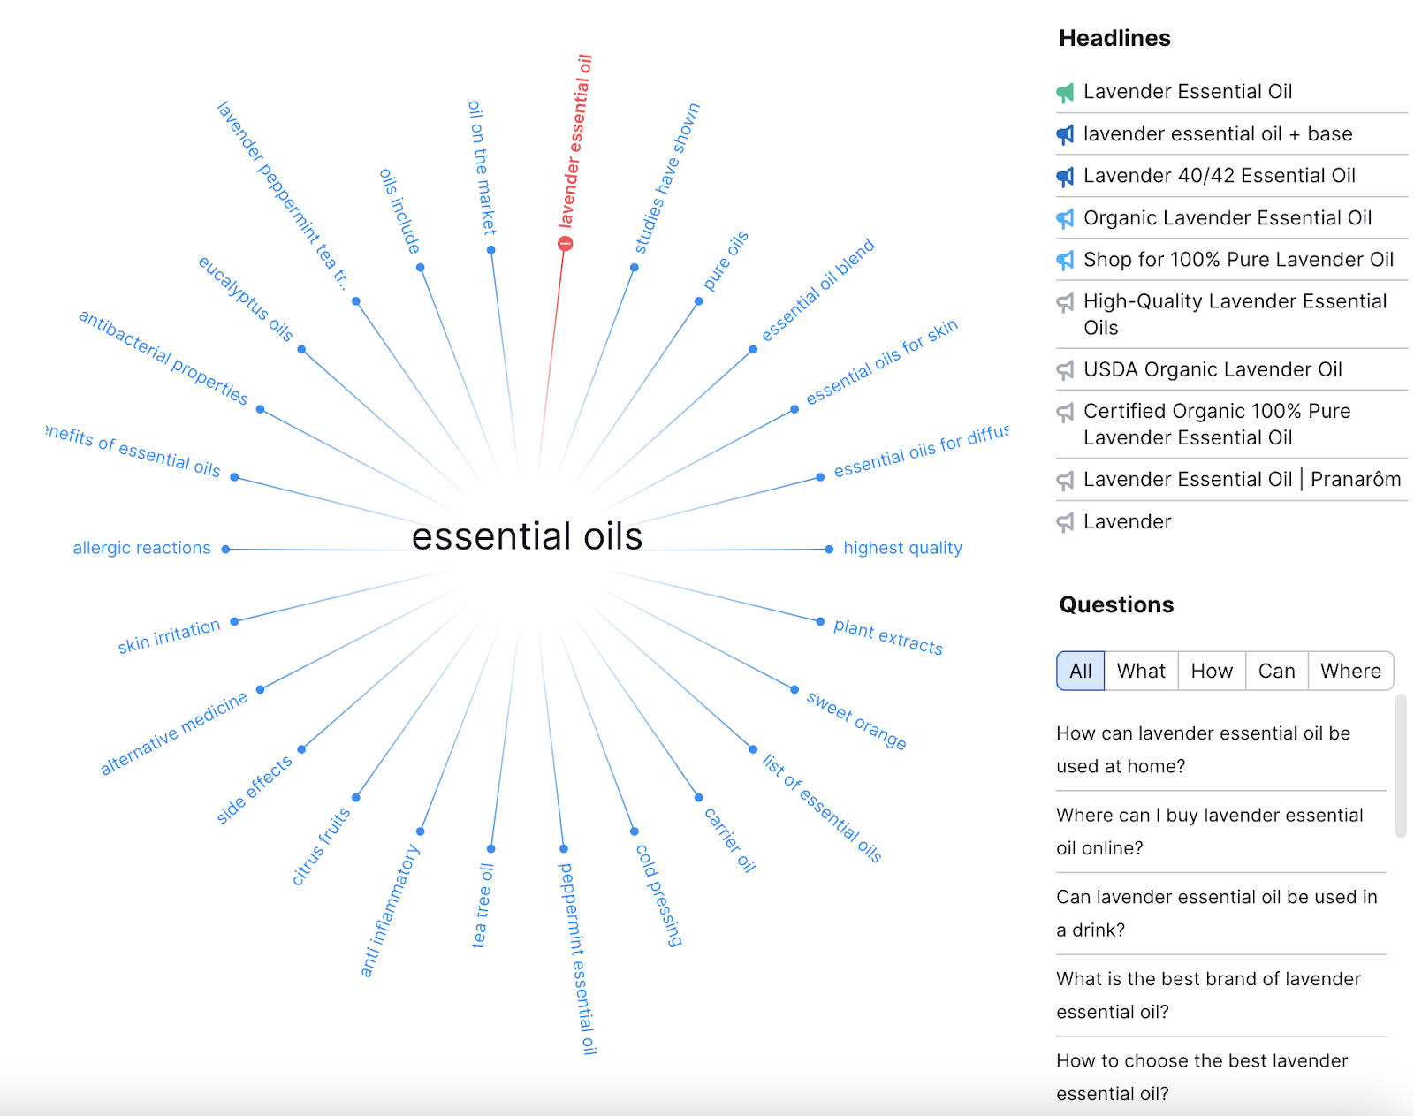Viewport: 1414px width, 1116px height.
Task: Click the megaphone icon by "Lavender 40/42 Essential Oil"
Action: (1064, 176)
